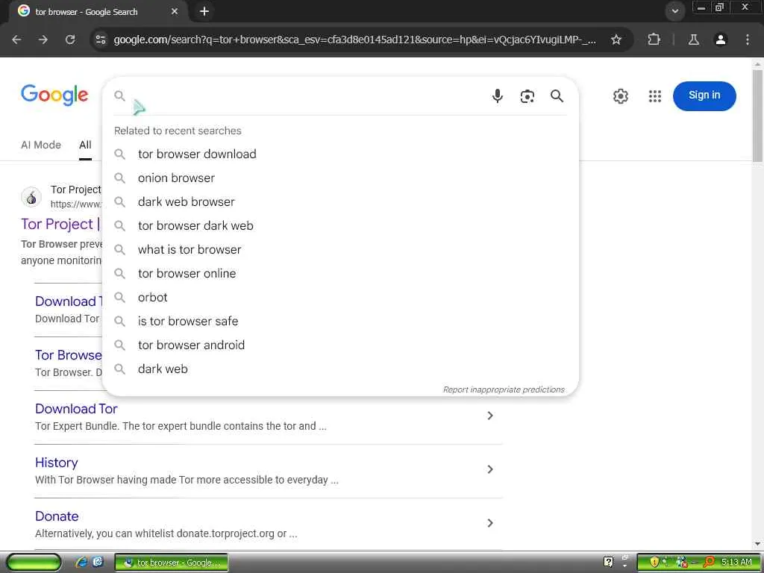Click the voice search microphone icon

[x=497, y=96]
